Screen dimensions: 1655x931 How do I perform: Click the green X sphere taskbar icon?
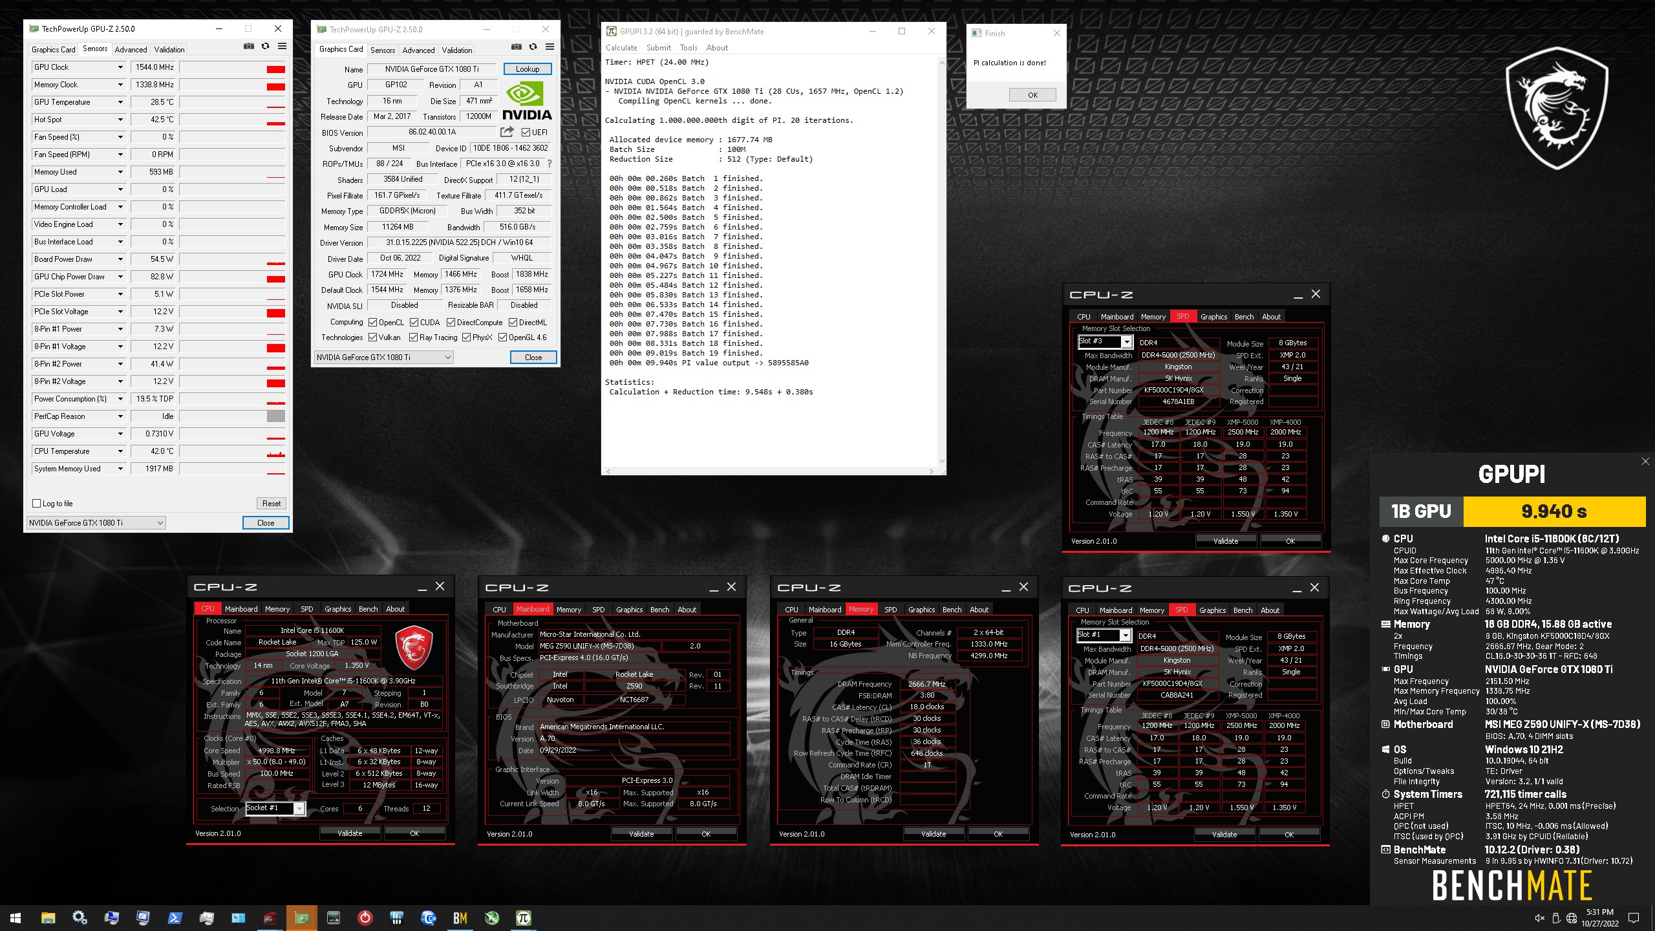[x=491, y=918]
